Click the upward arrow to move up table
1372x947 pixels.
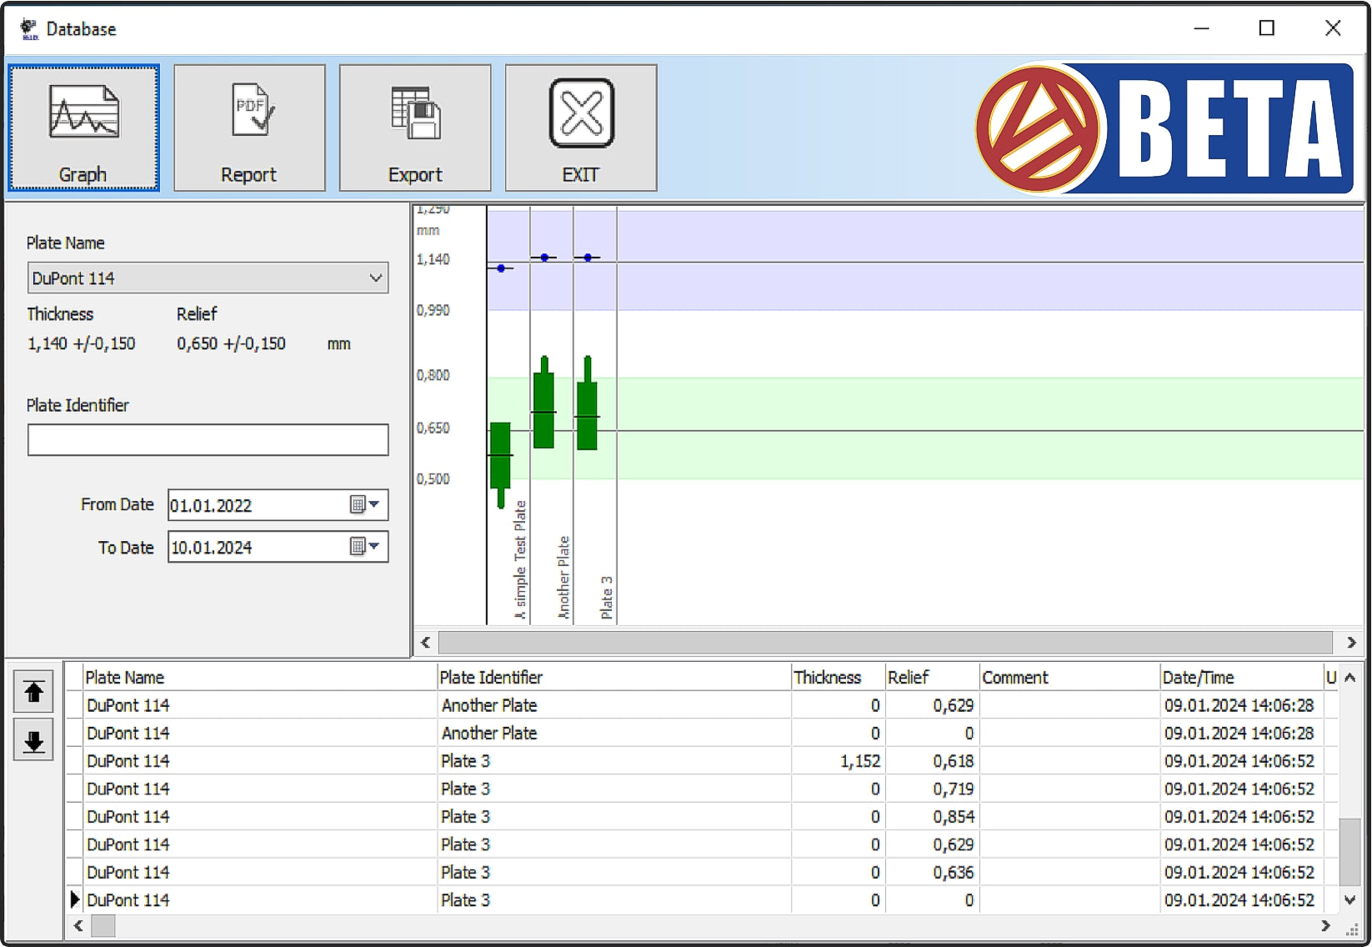pyautogui.click(x=33, y=691)
